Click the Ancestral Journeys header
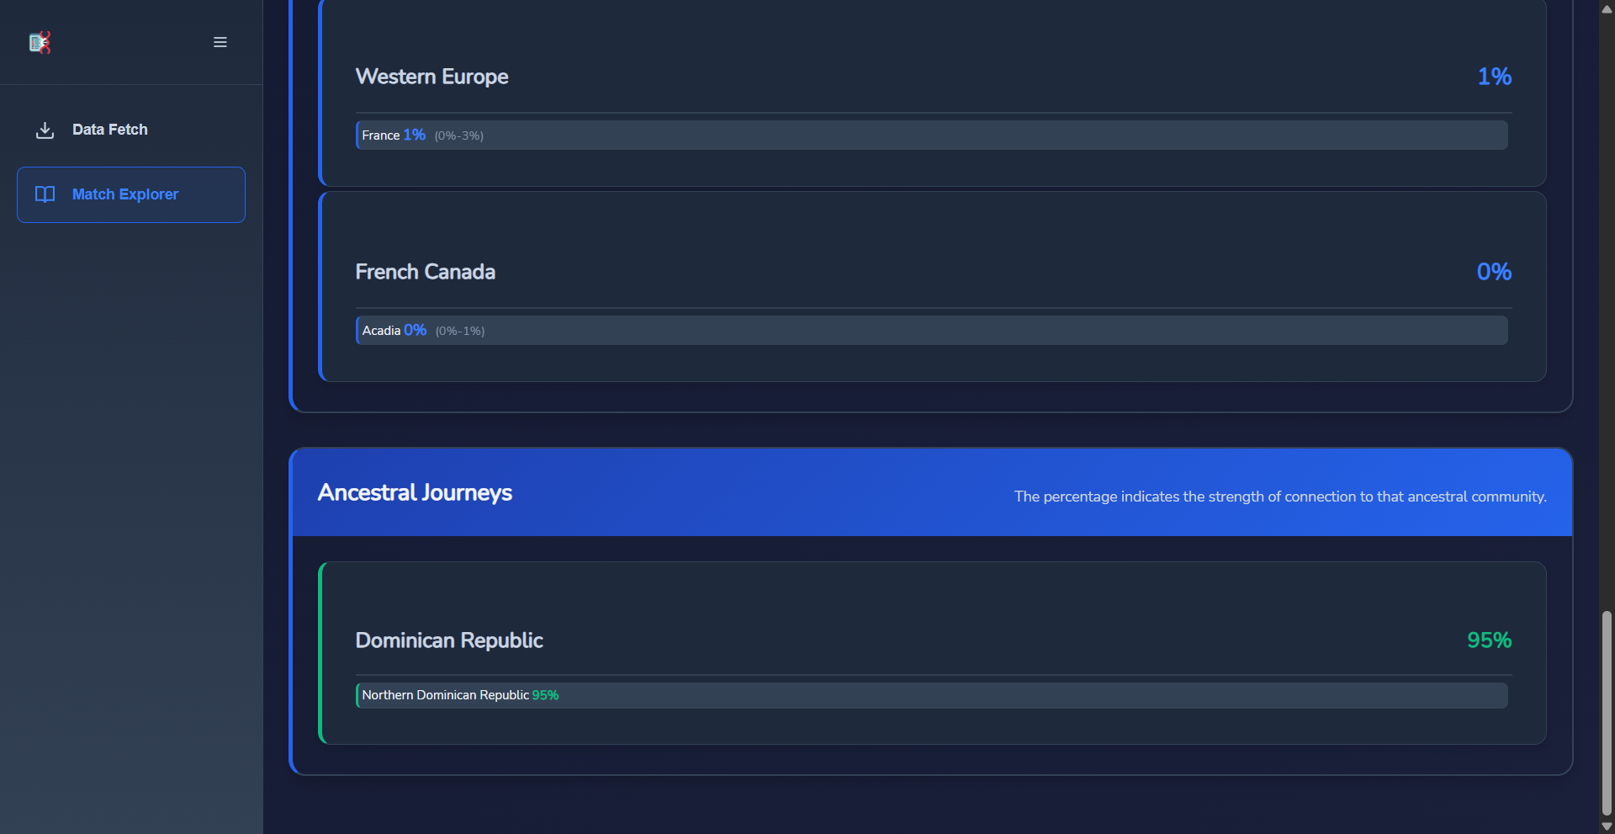The image size is (1615, 834). pyautogui.click(x=415, y=492)
